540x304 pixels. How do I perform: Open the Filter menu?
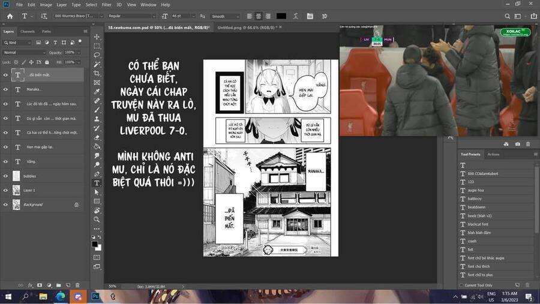tap(106, 4)
